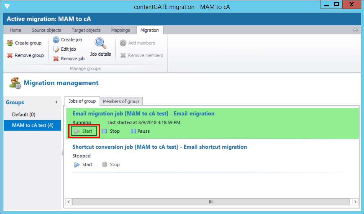364x214 pixels.
Task: Click the Edit job pencil icon
Action: click(x=56, y=49)
